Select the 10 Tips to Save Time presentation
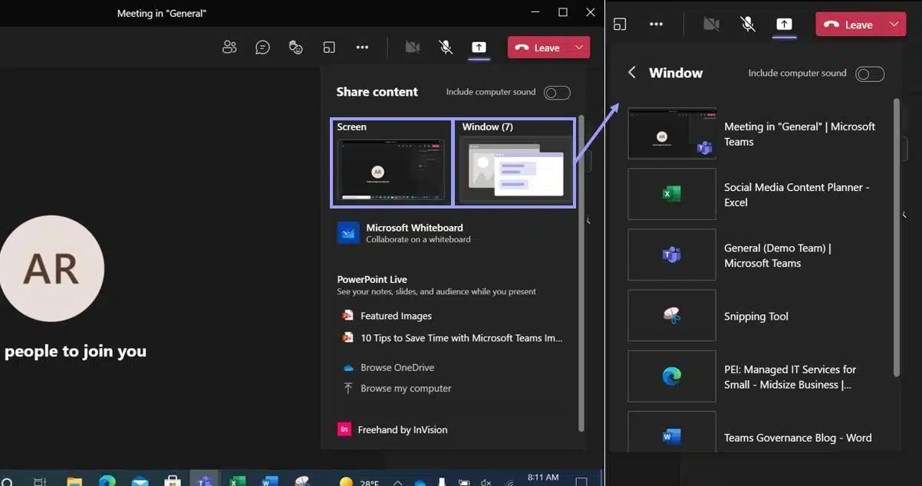The image size is (922, 486). [x=452, y=338]
